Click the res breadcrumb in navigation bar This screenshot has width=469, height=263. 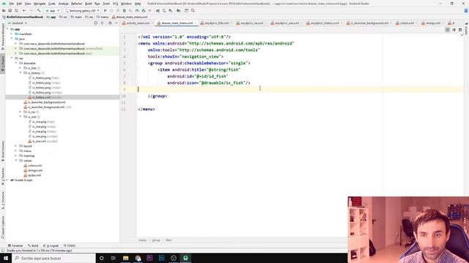(x=89, y=17)
